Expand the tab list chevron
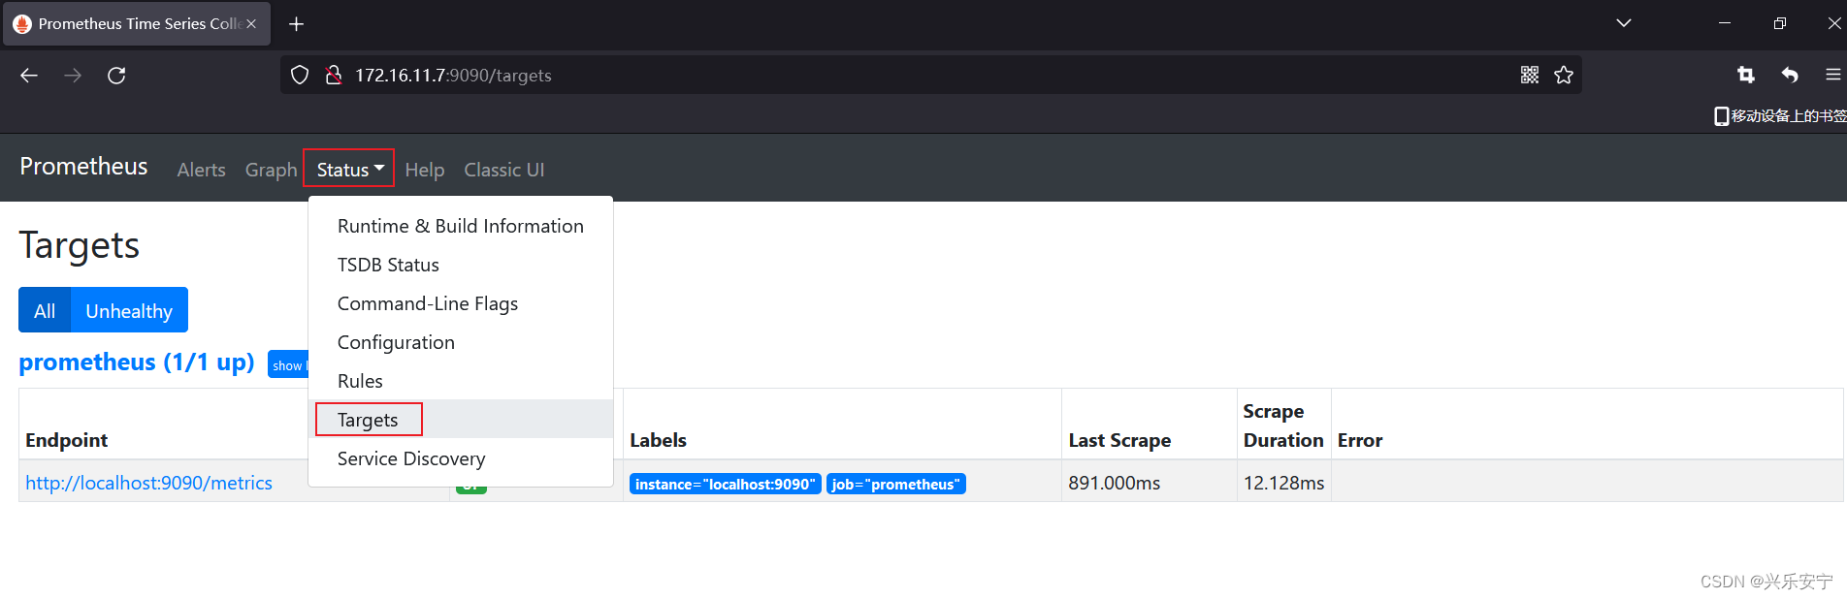This screenshot has width=1847, height=599. (1624, 23)
